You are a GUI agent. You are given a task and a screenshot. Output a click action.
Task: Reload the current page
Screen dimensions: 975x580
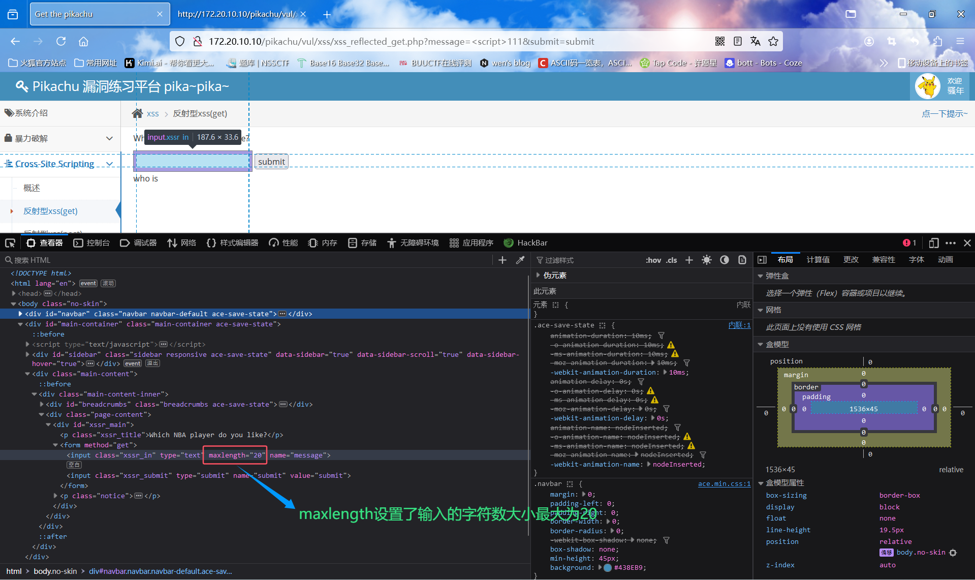click(x=61, y=41)
